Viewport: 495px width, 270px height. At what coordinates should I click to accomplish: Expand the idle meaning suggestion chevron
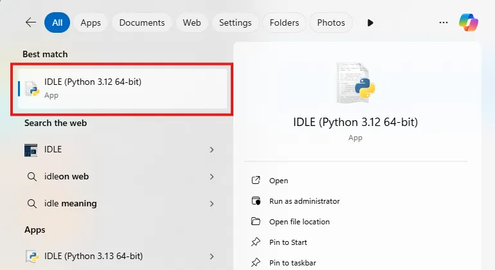point(212,204)
